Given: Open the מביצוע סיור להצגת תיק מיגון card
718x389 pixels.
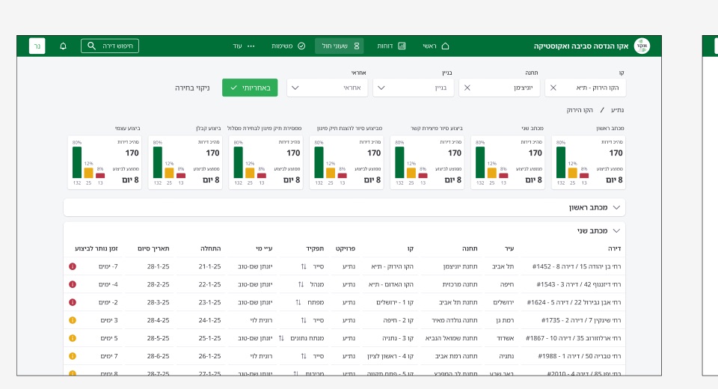Looking at the screenshot, I should pos(346,162).
